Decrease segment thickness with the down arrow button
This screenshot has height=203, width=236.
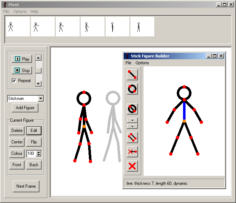click(132, 126)
